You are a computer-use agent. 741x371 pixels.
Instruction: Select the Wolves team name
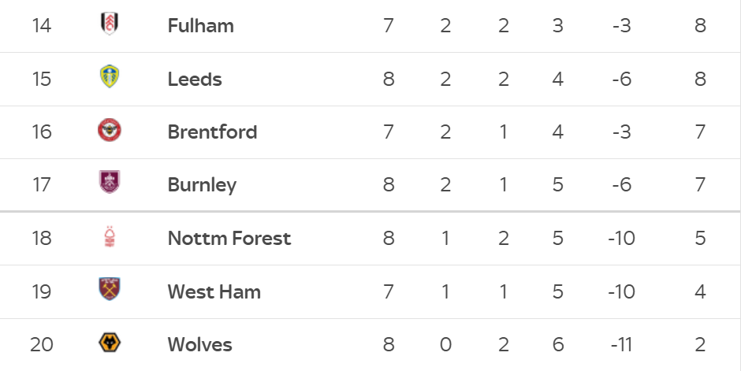[x=199, y=344]
